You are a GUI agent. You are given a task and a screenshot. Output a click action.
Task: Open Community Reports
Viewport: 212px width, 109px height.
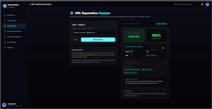coord(14,37)
